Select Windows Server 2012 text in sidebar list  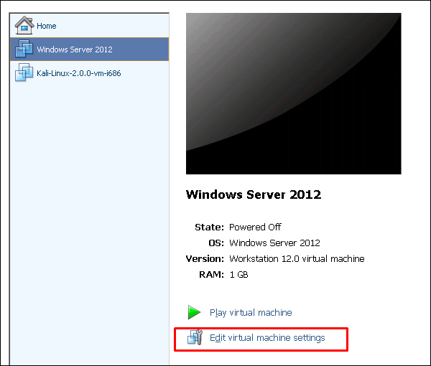click(75, 50)
